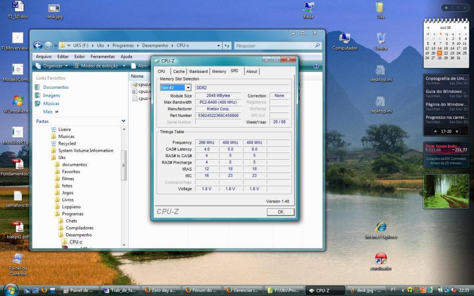Click the search magnifier icon in Explorer
The width and height of the screenshot is (474, 296).
pyautogui.click(x=318, y=45)
